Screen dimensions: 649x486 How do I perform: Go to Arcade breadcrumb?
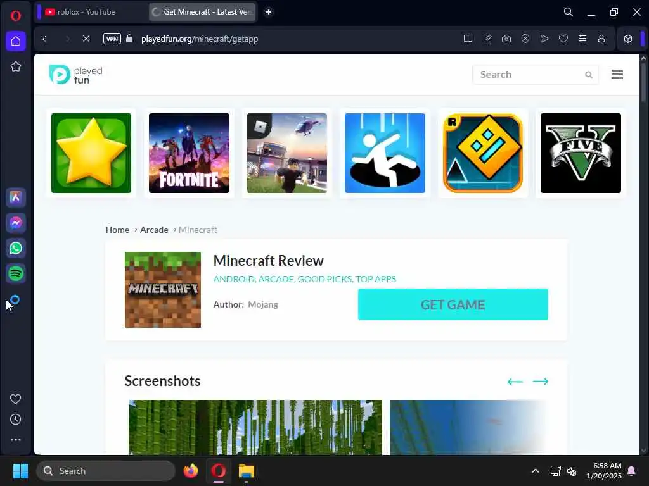pyautogui.click(x=154, y=230)
